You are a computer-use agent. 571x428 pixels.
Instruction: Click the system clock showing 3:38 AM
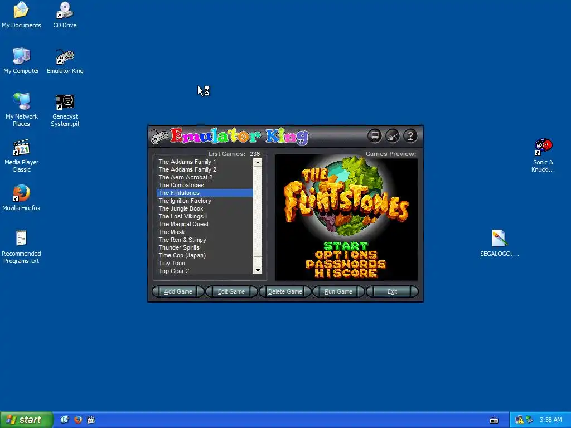550,420
